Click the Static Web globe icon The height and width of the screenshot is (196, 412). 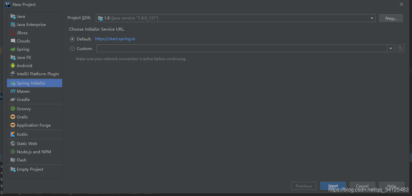(13, 144)
